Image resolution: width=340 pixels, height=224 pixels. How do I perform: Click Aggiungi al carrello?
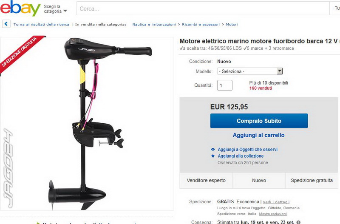pyautogui.click(x=258, y=135)
